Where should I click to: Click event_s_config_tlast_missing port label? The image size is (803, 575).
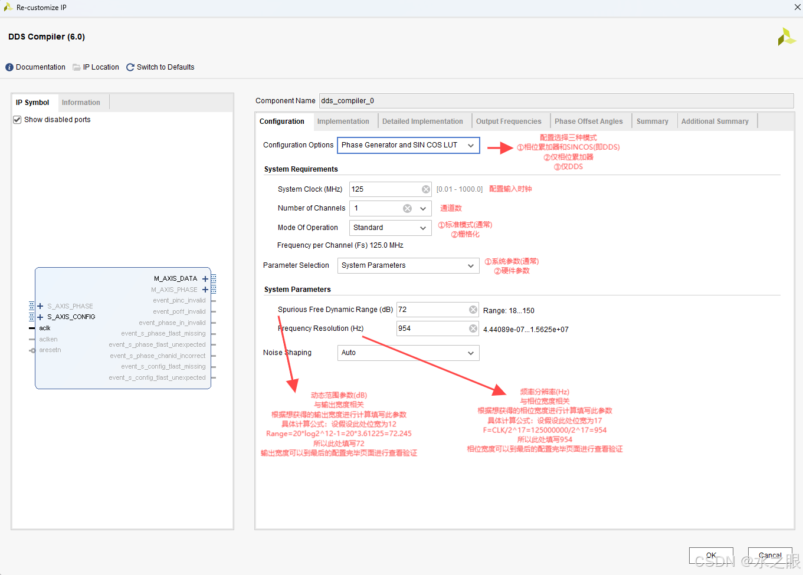(163, 366)
